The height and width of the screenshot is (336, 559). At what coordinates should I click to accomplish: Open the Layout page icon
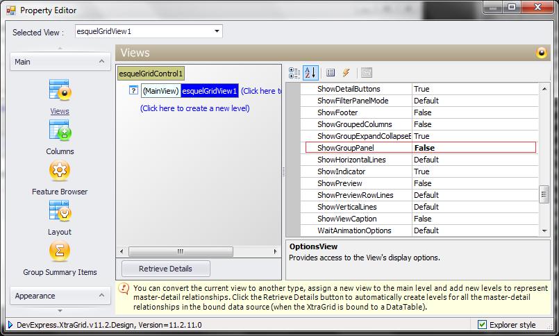point(60,211)
